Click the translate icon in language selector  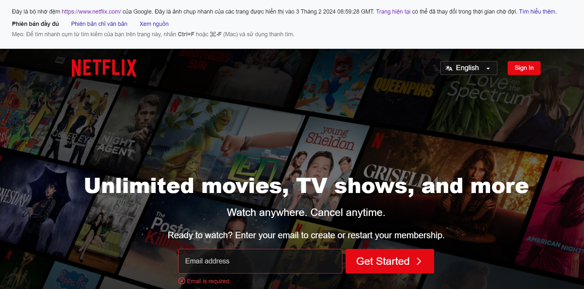pos(449,68)
